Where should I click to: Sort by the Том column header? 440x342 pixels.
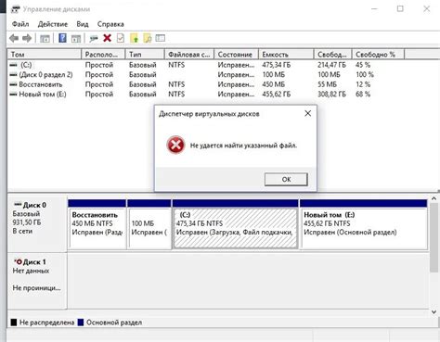45,55
